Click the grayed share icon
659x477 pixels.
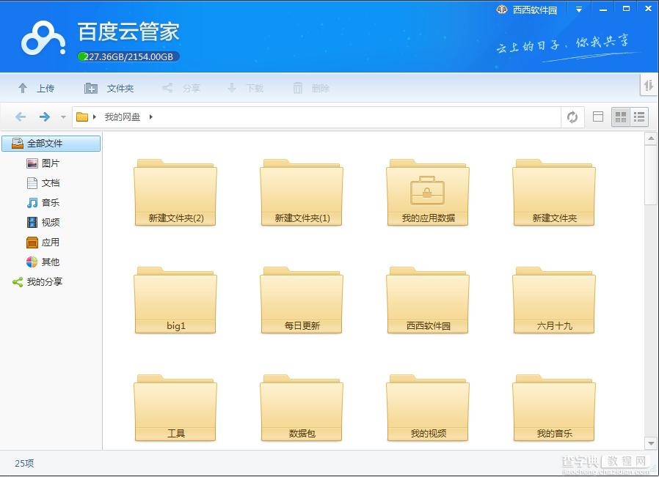167,88
